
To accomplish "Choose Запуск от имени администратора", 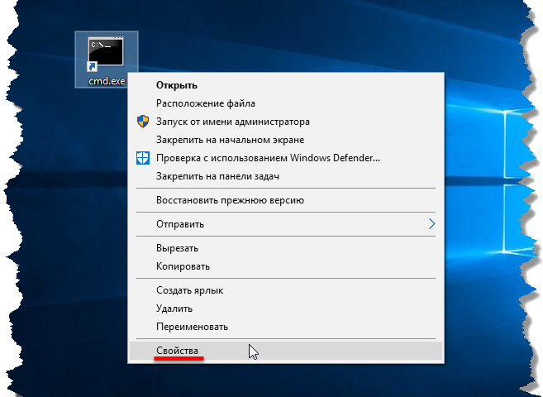I will 286,122.
